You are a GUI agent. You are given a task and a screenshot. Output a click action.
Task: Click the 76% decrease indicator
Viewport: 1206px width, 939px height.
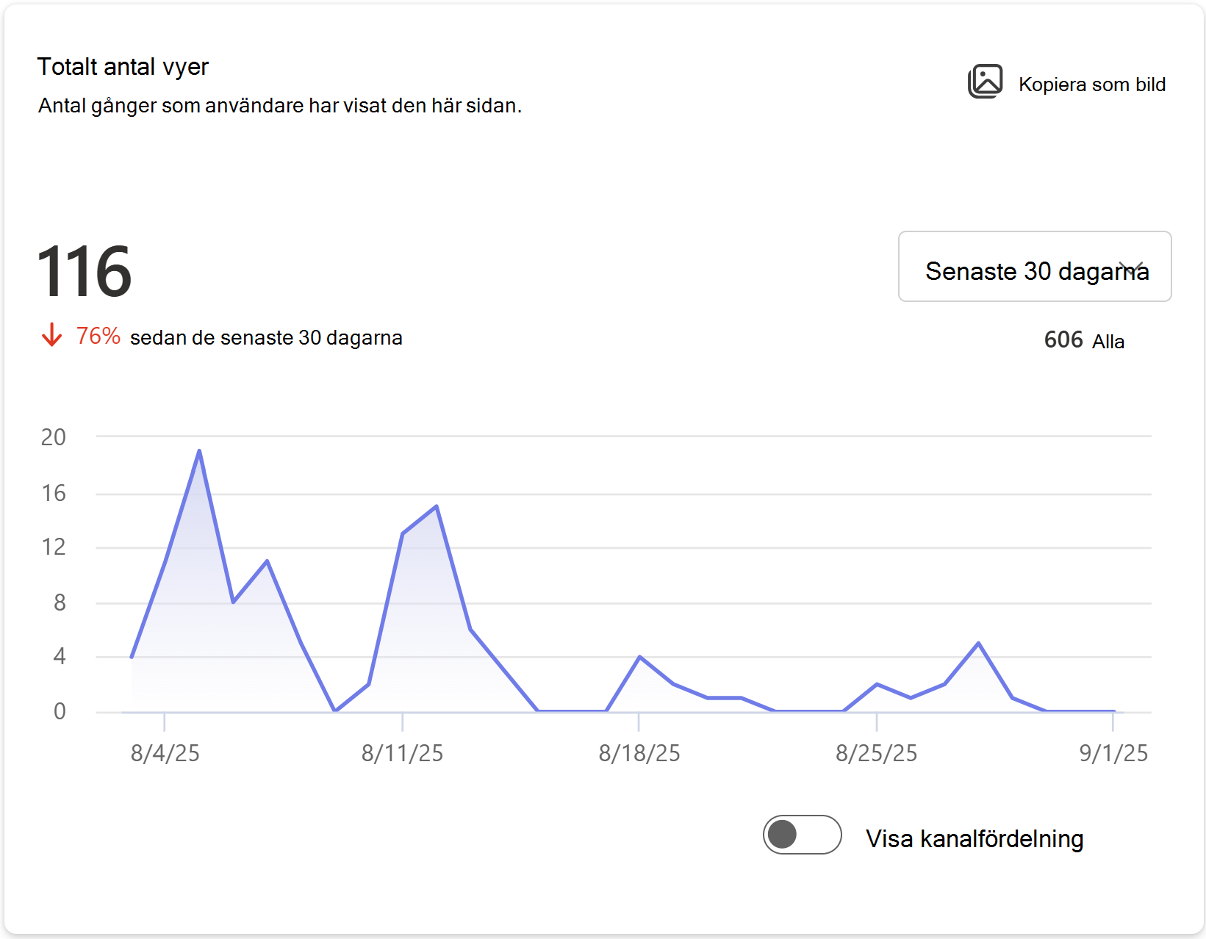[98, 336]
